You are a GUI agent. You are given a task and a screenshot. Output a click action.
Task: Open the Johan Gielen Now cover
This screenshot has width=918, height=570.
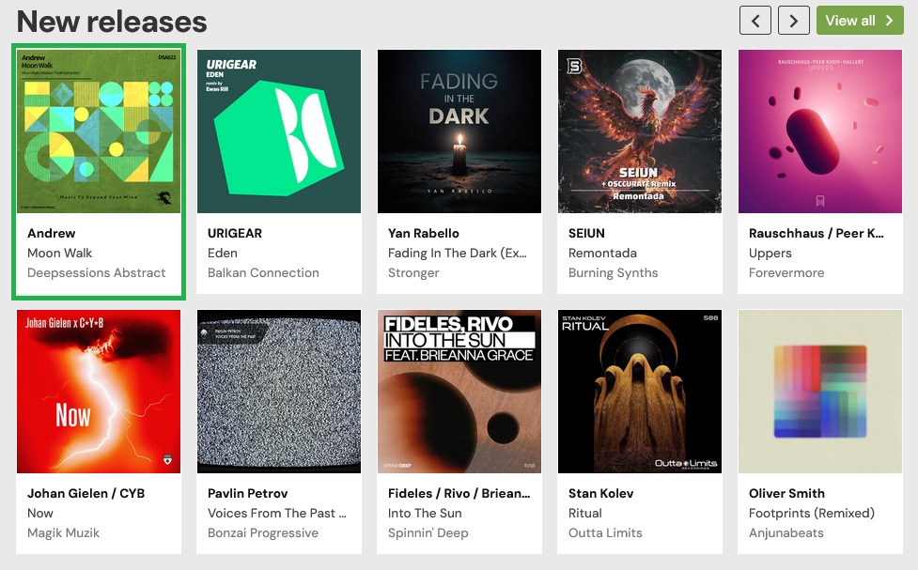(x=99, y=392)
